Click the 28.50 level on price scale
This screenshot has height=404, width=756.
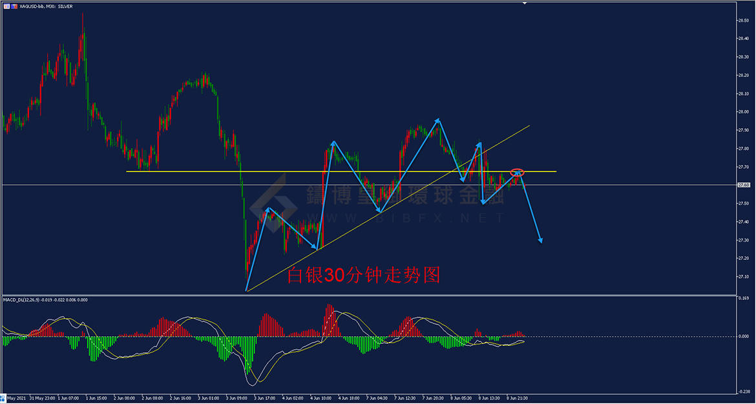(743, 20)
